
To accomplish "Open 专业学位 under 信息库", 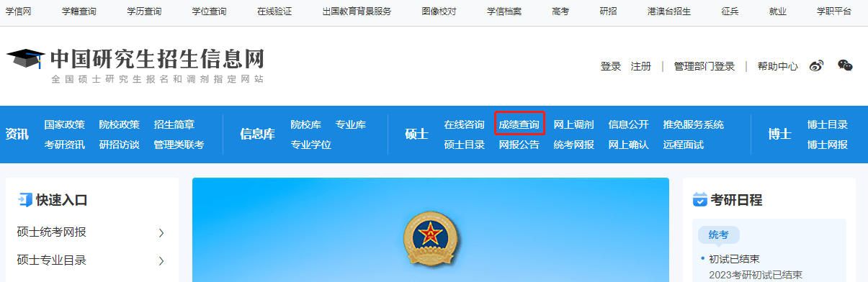I will [311, 145].
